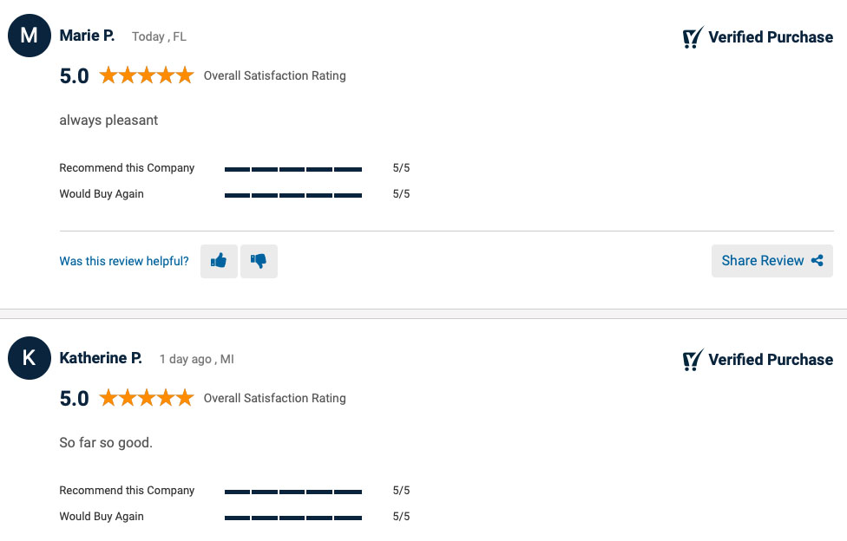847x541 pixels.
Task: Click the thumbs up helpful icon
Action: point(219,261)
